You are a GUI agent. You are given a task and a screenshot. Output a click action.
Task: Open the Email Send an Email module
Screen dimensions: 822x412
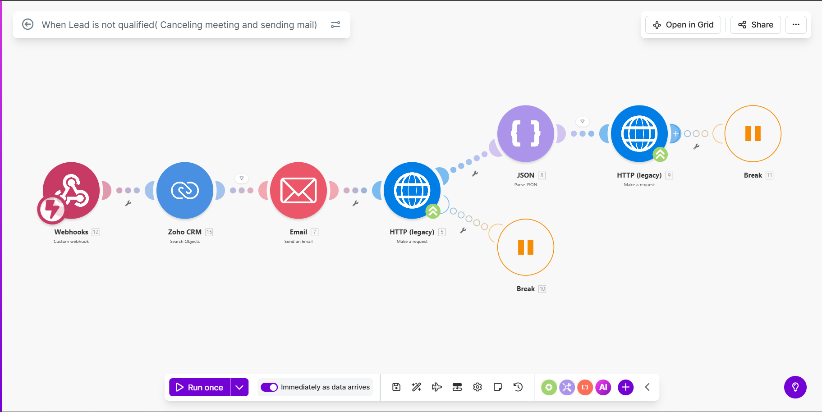298,190
